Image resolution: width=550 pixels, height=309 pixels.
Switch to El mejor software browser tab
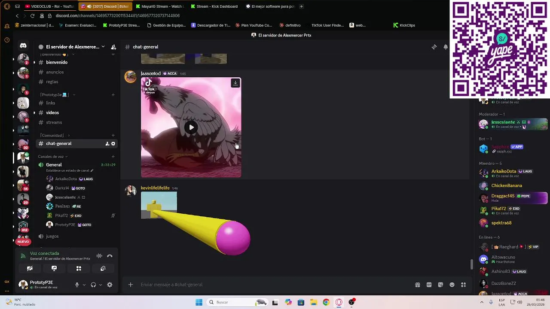269,6
